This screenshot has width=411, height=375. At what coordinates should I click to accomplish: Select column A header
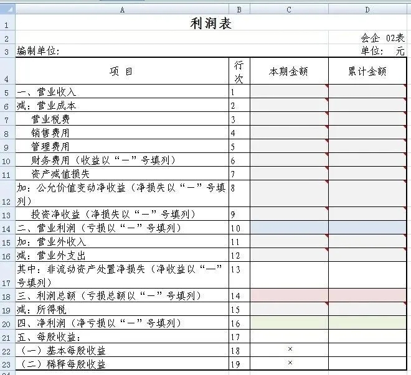pyautogui.click(x=122, y=10)
